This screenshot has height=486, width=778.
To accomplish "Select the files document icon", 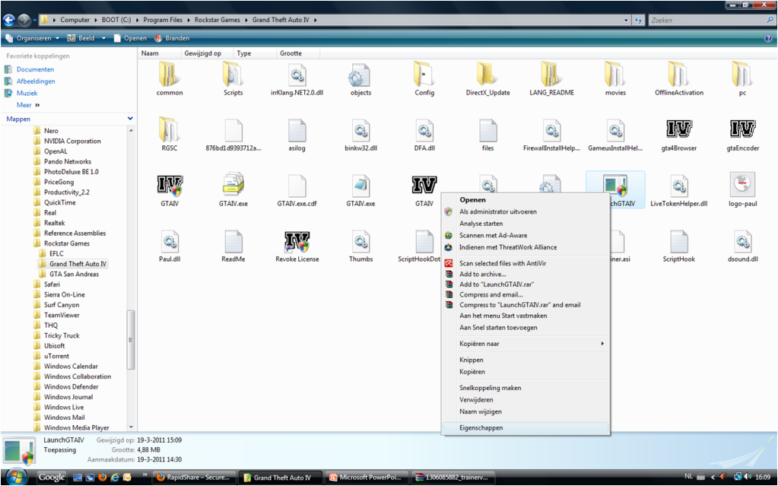I will pos(487,130).
